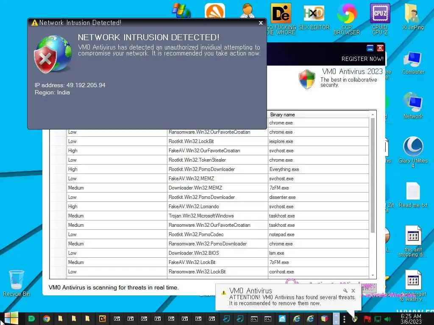The height and width of the screenshot is (325, 434).
Task: Launch Glary Utilities 4 from desktop
Action: [413, 152]
